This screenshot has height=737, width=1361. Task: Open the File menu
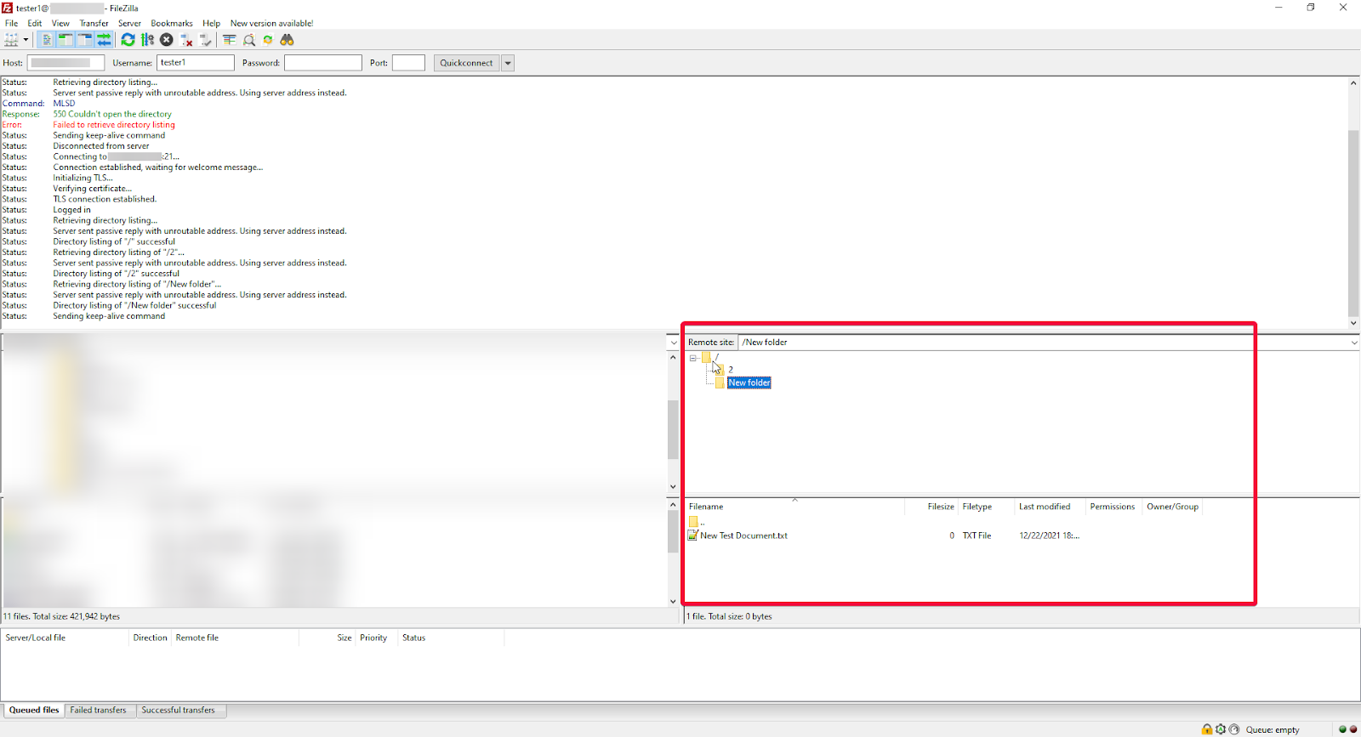11,23
